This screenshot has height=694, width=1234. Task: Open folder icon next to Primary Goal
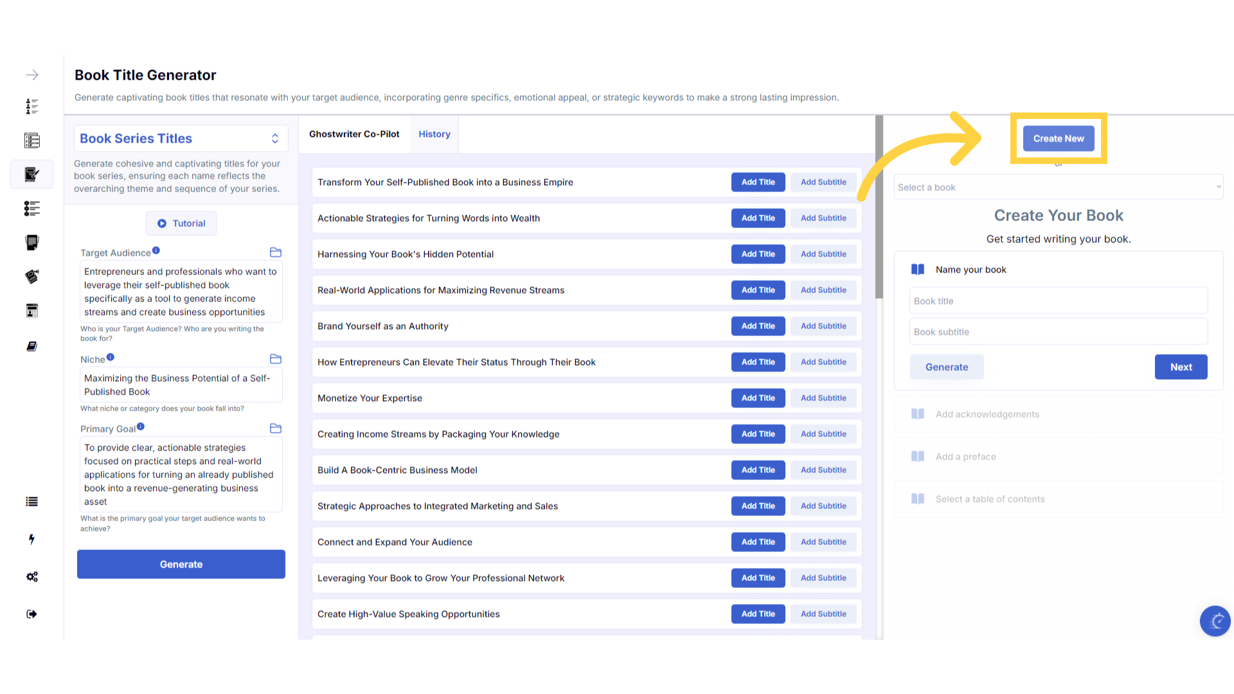tap(276, 429)
